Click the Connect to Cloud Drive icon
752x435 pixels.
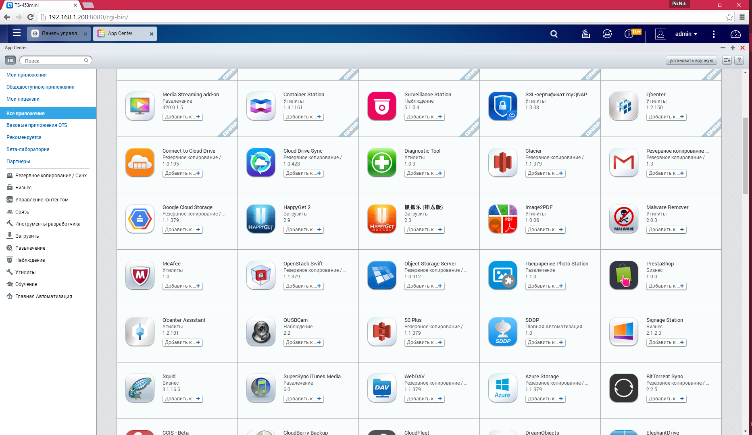coord(140,162)
